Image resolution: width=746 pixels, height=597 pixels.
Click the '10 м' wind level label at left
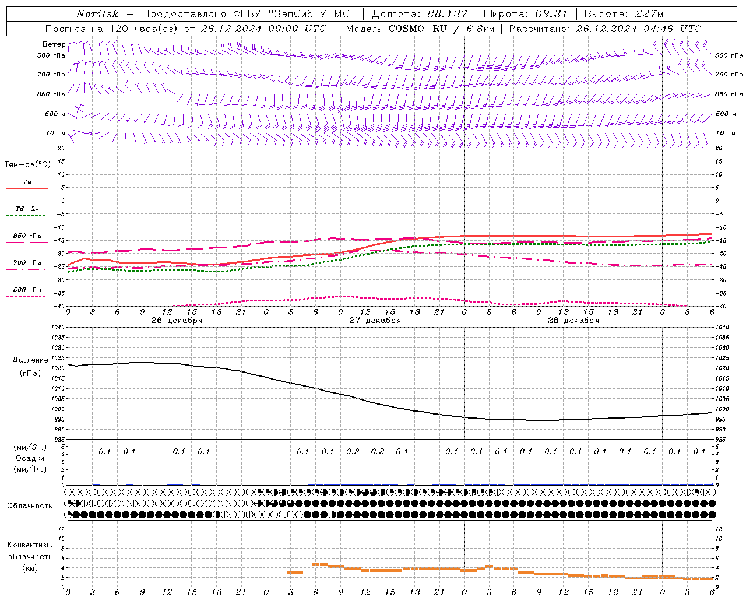[x=56, y=133]
